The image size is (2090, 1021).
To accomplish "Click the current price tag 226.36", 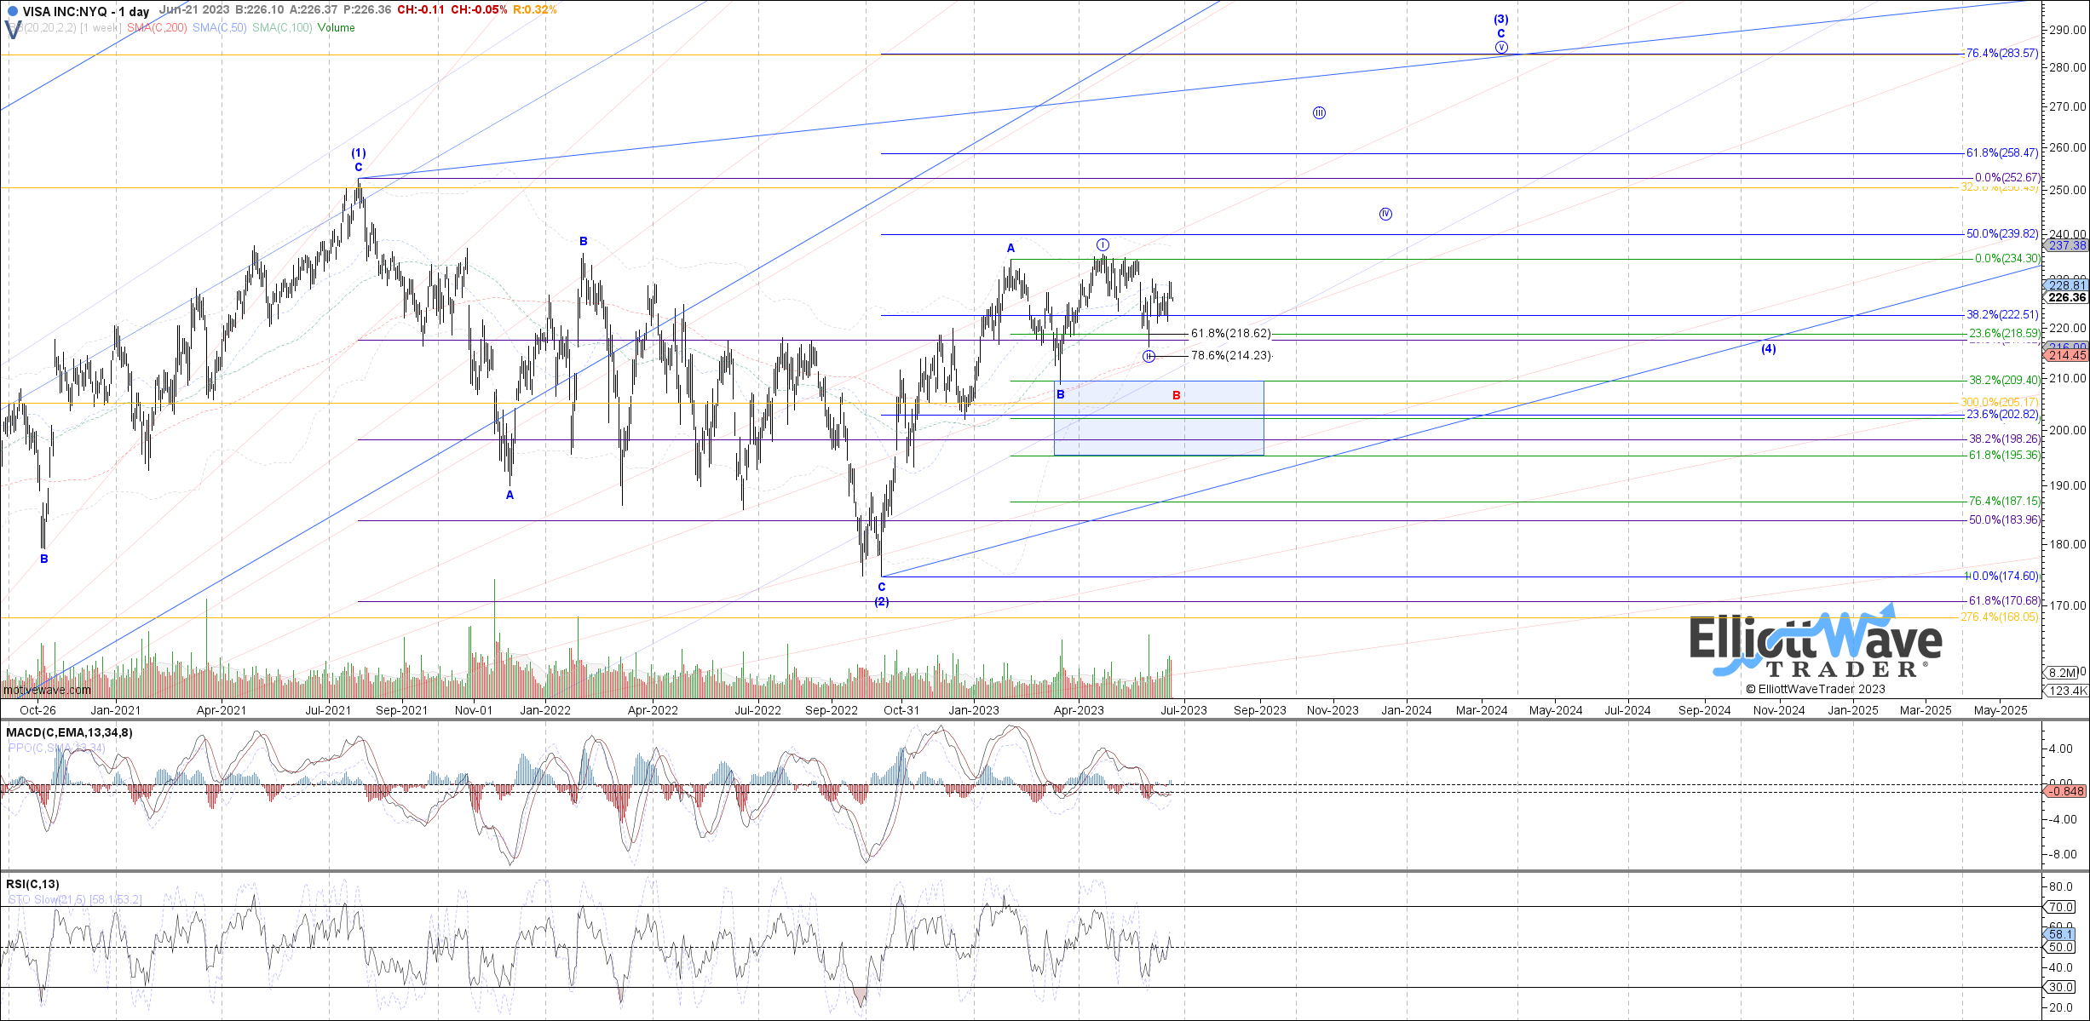I will click(x=2067, y=298).
